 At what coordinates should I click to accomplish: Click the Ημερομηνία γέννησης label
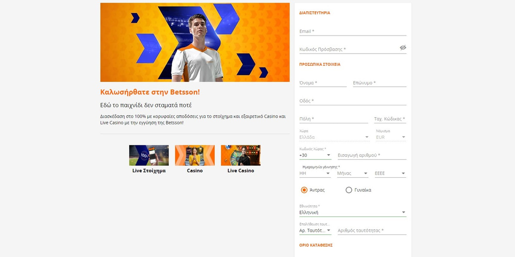(321, 167)
